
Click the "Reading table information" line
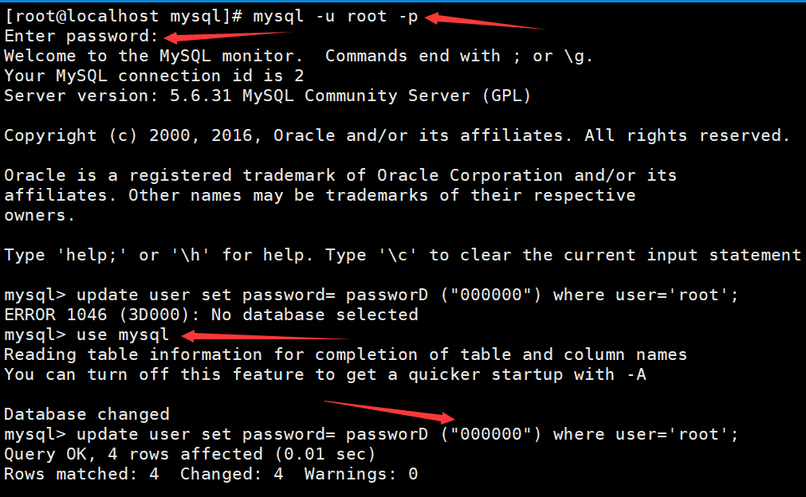coord(345,354)
